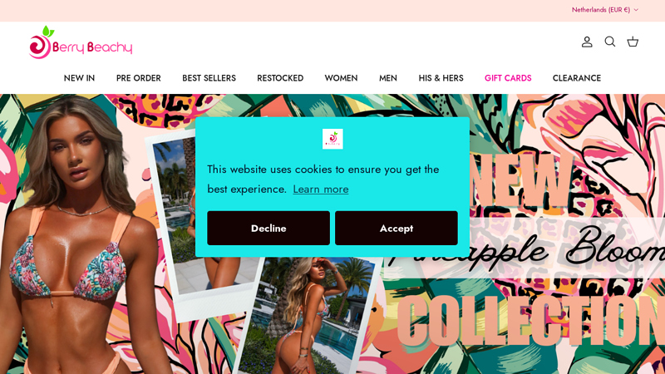The height and width of the screenshot is (374, 665).
Task: Follow the Learn more cookie link
Action: (x=321, y=189)
